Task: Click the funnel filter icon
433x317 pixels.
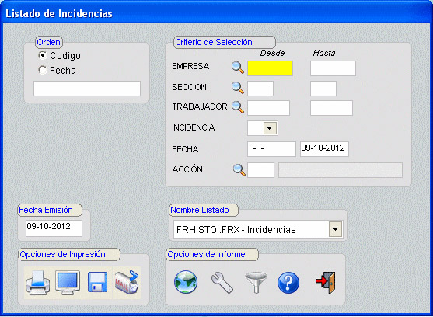Action: (x=257, y=283)
